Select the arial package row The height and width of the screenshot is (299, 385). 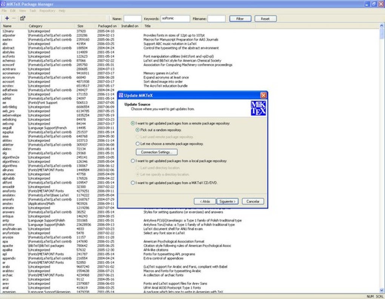pyautogui.click(x=190, y=288)
